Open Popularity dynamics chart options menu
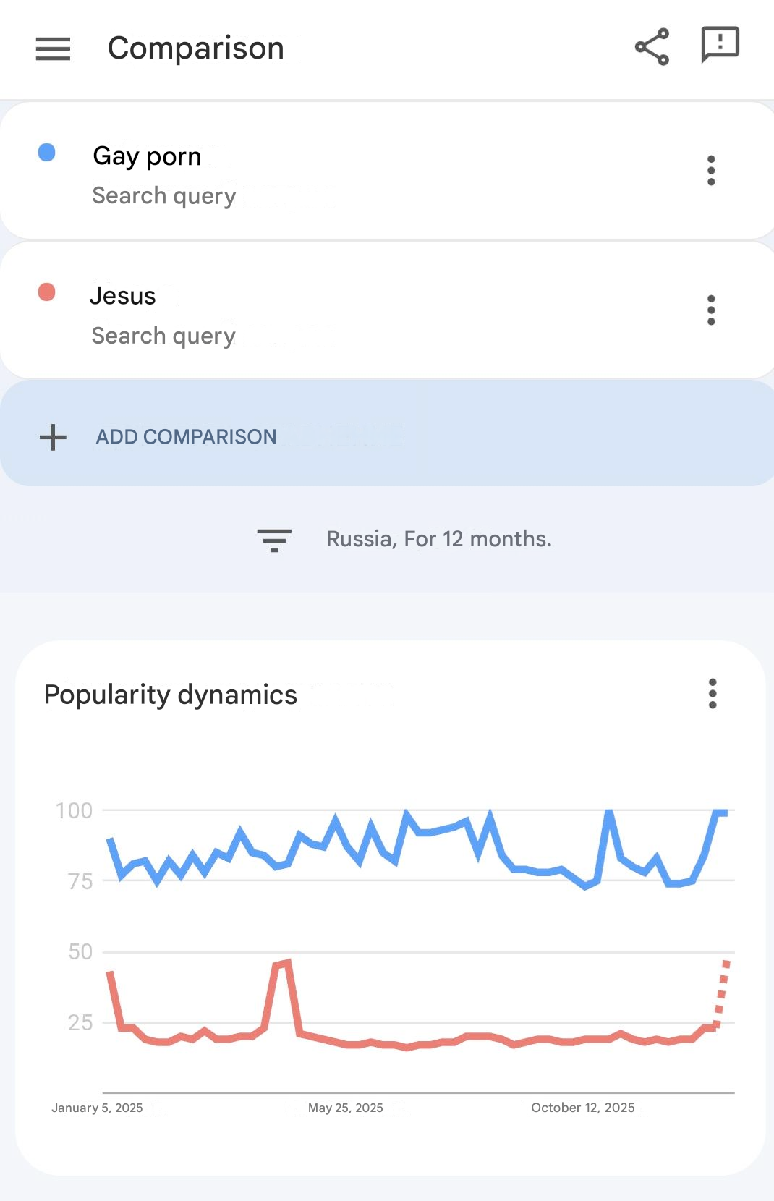 (x=713, y=694)
